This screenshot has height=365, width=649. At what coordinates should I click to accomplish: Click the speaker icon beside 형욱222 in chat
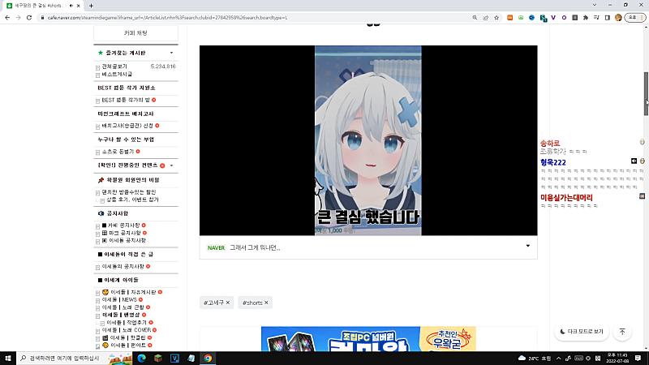[634, 161]
